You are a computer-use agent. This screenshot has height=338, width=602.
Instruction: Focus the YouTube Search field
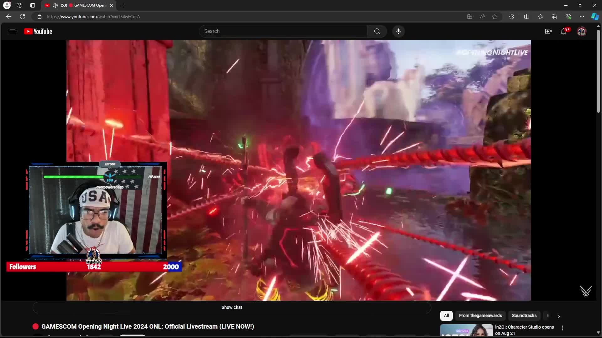(x=283, y=31)
